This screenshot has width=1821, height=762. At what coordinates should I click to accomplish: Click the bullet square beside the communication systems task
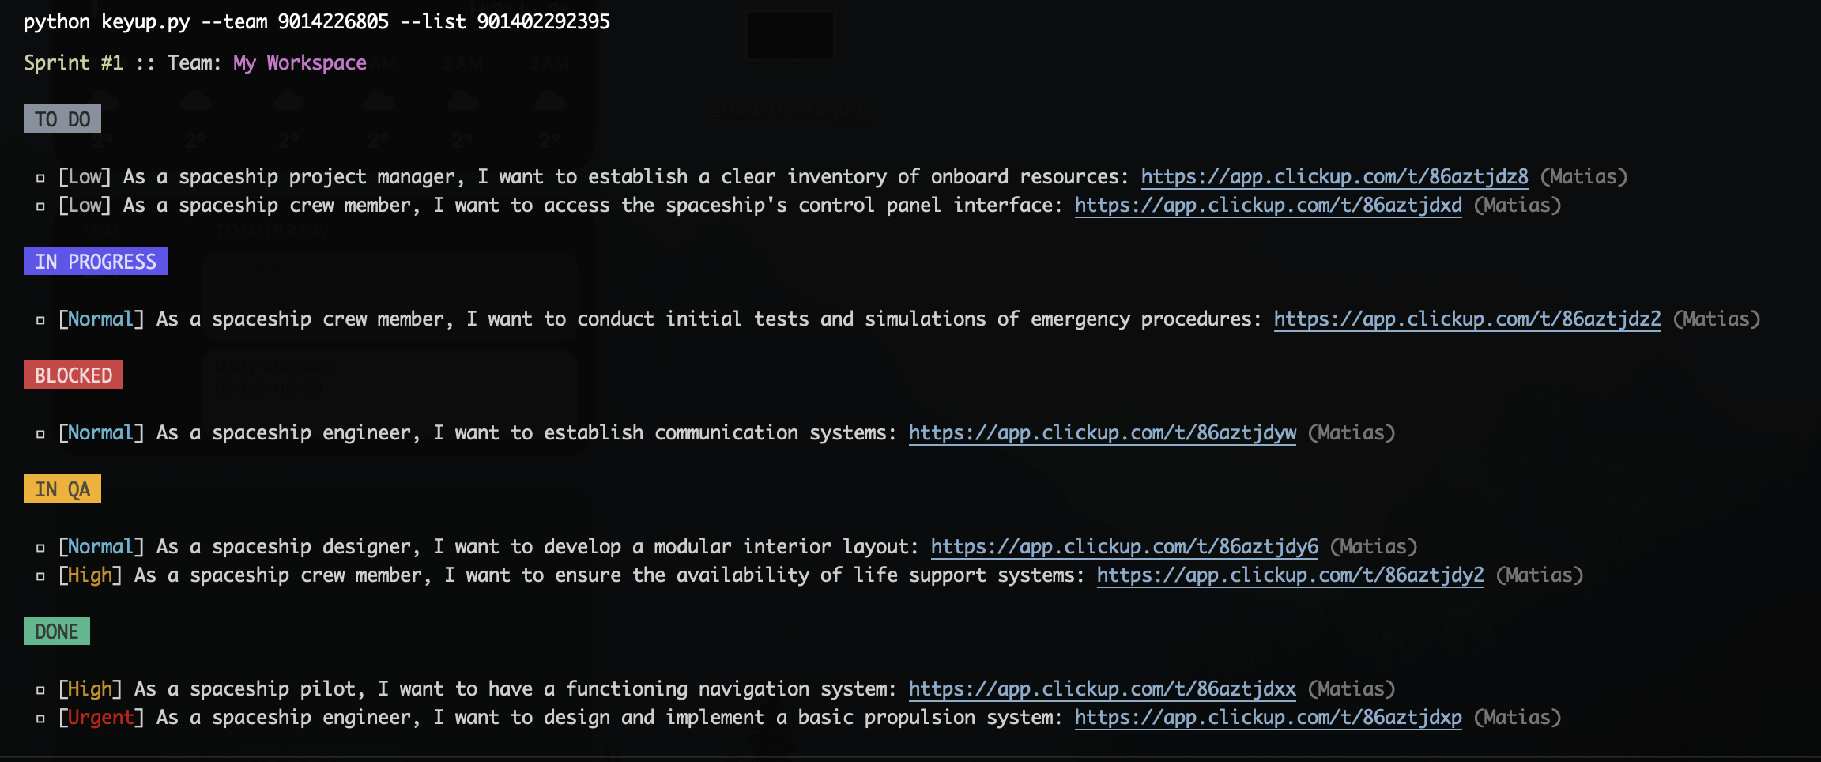point(40,434)
